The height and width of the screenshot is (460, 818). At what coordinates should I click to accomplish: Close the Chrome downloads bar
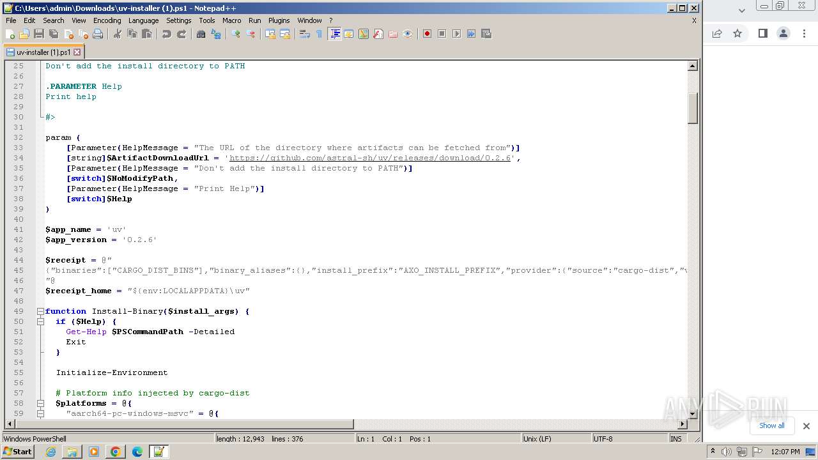pyautogui.click(x=806, y=426)
